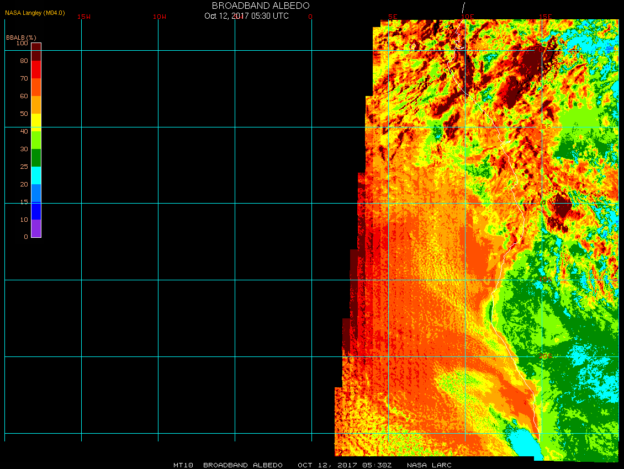Click the legend value "40"
Screen dimensions: 624x469
pyautogui.click(x=24, y=131)
